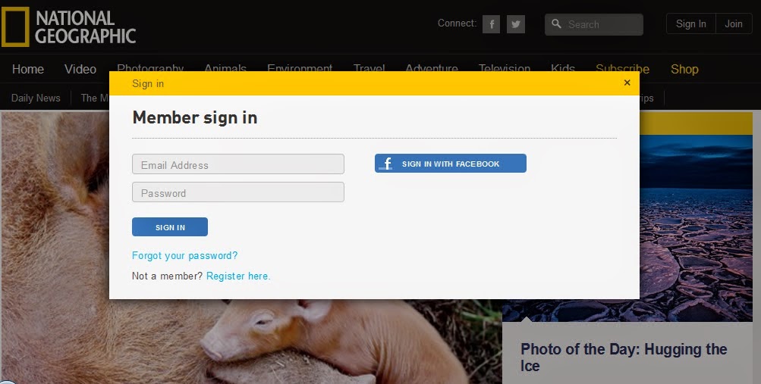761x384 pixels.
Task: Open Photo of the Day: Hugging the Ice
Action: [x=624, y=357]
